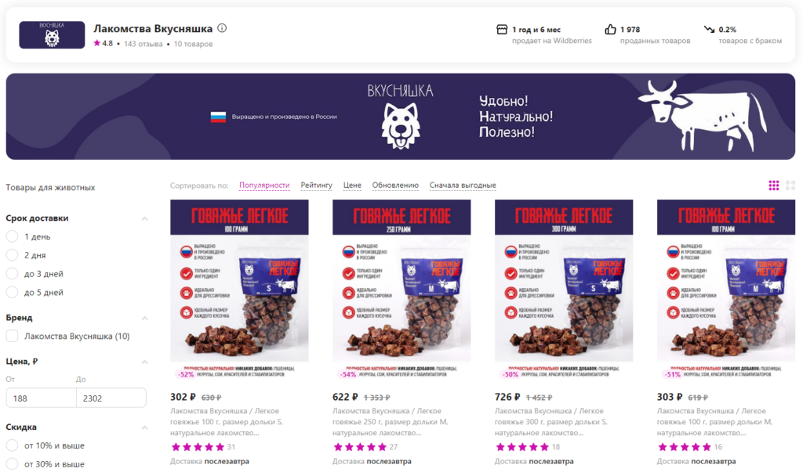Select discount "от 10% и выше"
This screenshot has width=803, height=472.
[12, 445]
